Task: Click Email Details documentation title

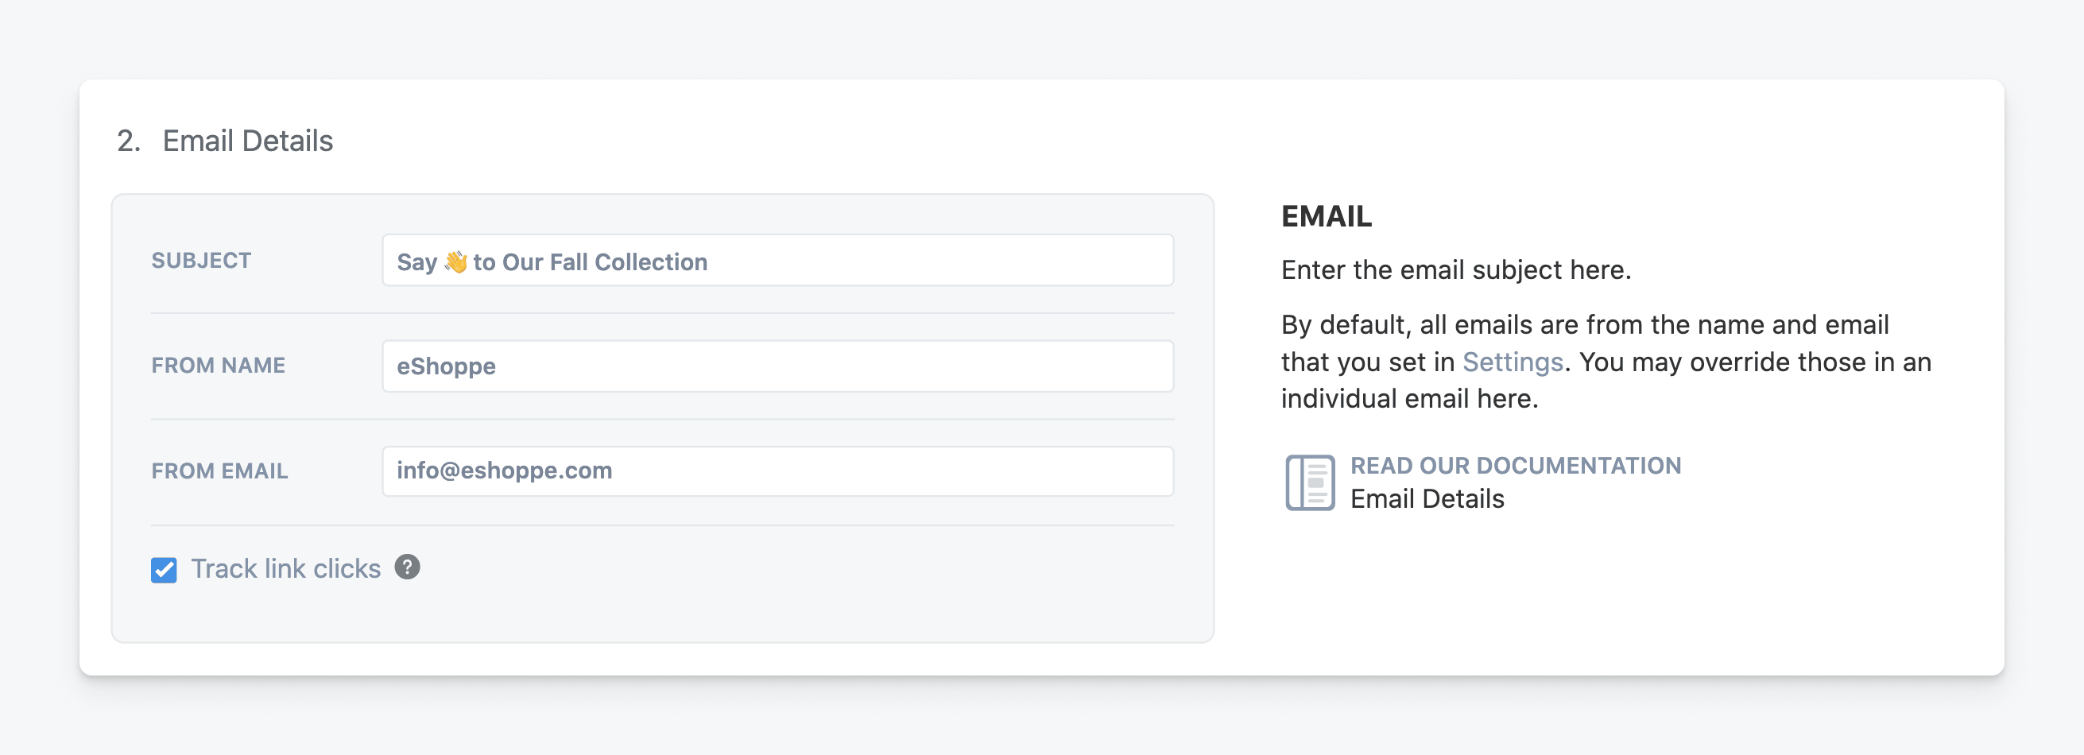Action: click(1427, 498)
